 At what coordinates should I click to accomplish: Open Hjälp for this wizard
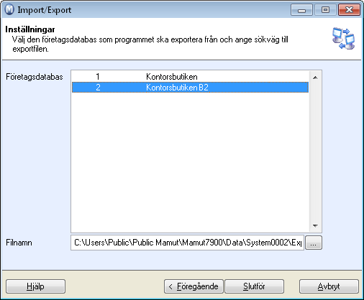click(x=35, y=286)
